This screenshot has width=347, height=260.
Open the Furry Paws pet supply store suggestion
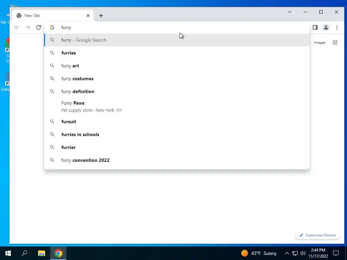tap(177, 107)
